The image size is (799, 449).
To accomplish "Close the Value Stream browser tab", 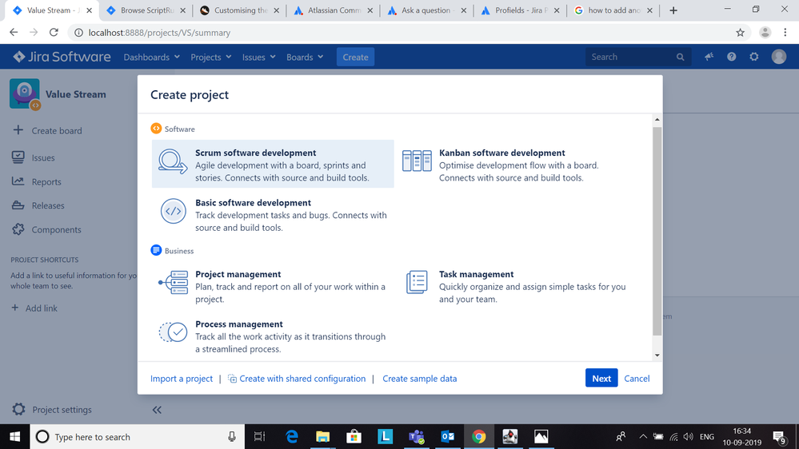I will 89,10.
